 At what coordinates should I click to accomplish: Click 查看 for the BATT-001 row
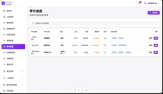pos(156,45)
